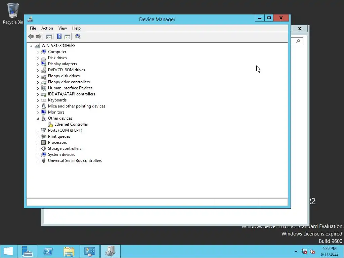
Task: Select the Human Interface Devices icon
Action: [x=44, y=88]
